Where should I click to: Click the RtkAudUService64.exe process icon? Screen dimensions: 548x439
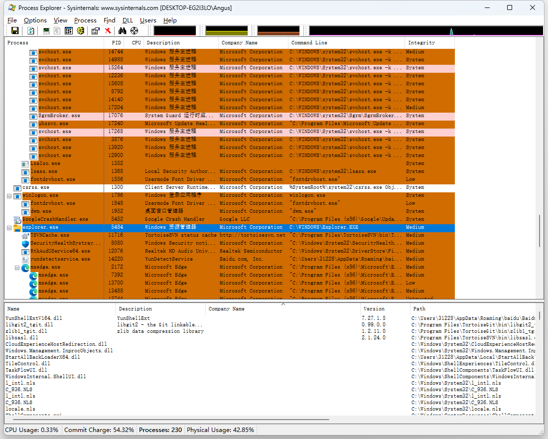pyautogui.click(x=25, y=252)
